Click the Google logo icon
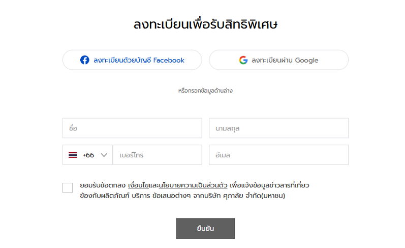405x248 pixels. 243,60
